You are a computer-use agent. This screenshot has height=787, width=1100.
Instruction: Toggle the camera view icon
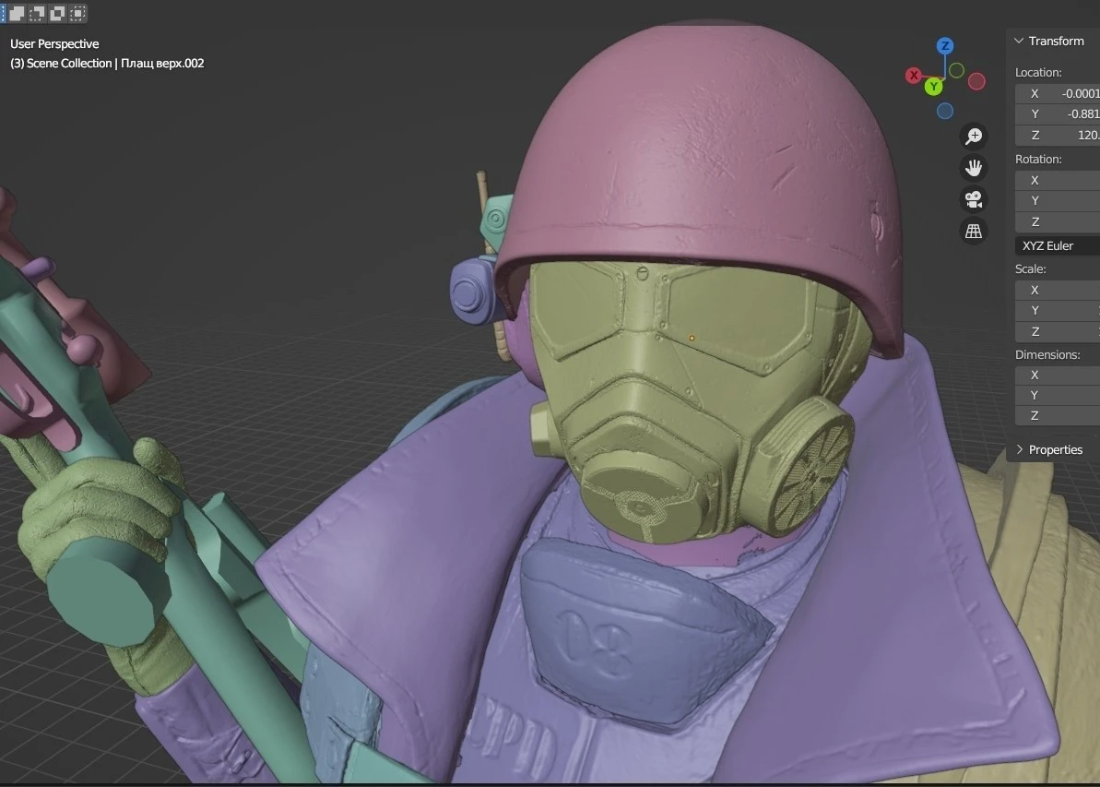pyautogui.click(x=974, y=199)
